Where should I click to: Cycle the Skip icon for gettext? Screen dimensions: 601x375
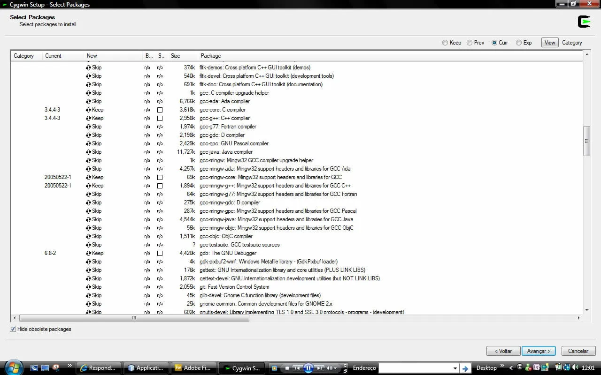pyautogui.click(x=88, y=270)
